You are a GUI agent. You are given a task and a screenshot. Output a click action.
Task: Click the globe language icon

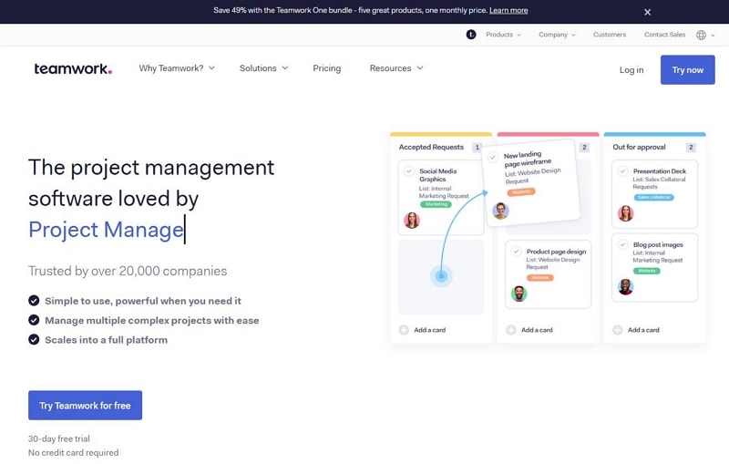pyautogui.click(x=701, y=35)
